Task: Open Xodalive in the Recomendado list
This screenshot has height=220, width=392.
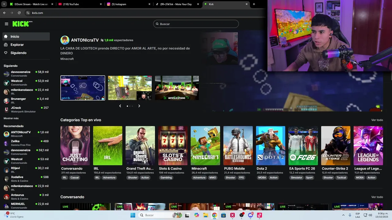Action: pos(26,179)
